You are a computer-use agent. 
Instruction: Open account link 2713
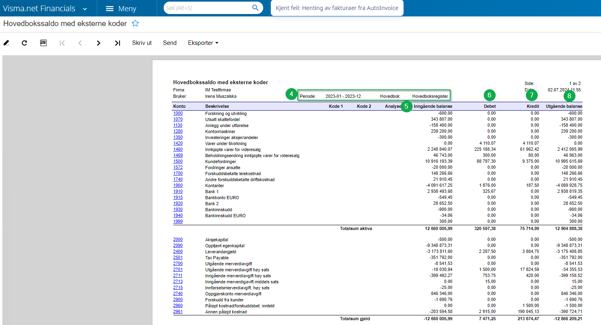click(x=178, y=282)
